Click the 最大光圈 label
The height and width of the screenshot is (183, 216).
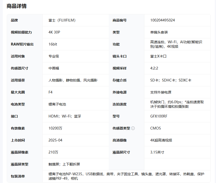click(18, 92)
